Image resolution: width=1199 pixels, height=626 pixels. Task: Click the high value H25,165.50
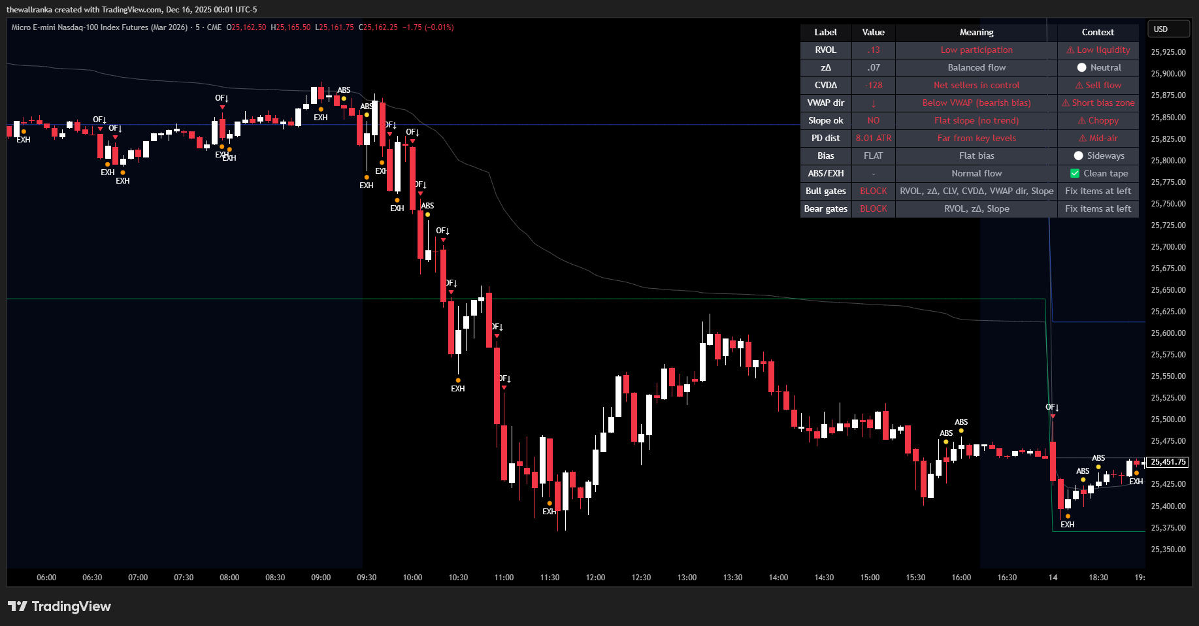click(x=291, y=27)
